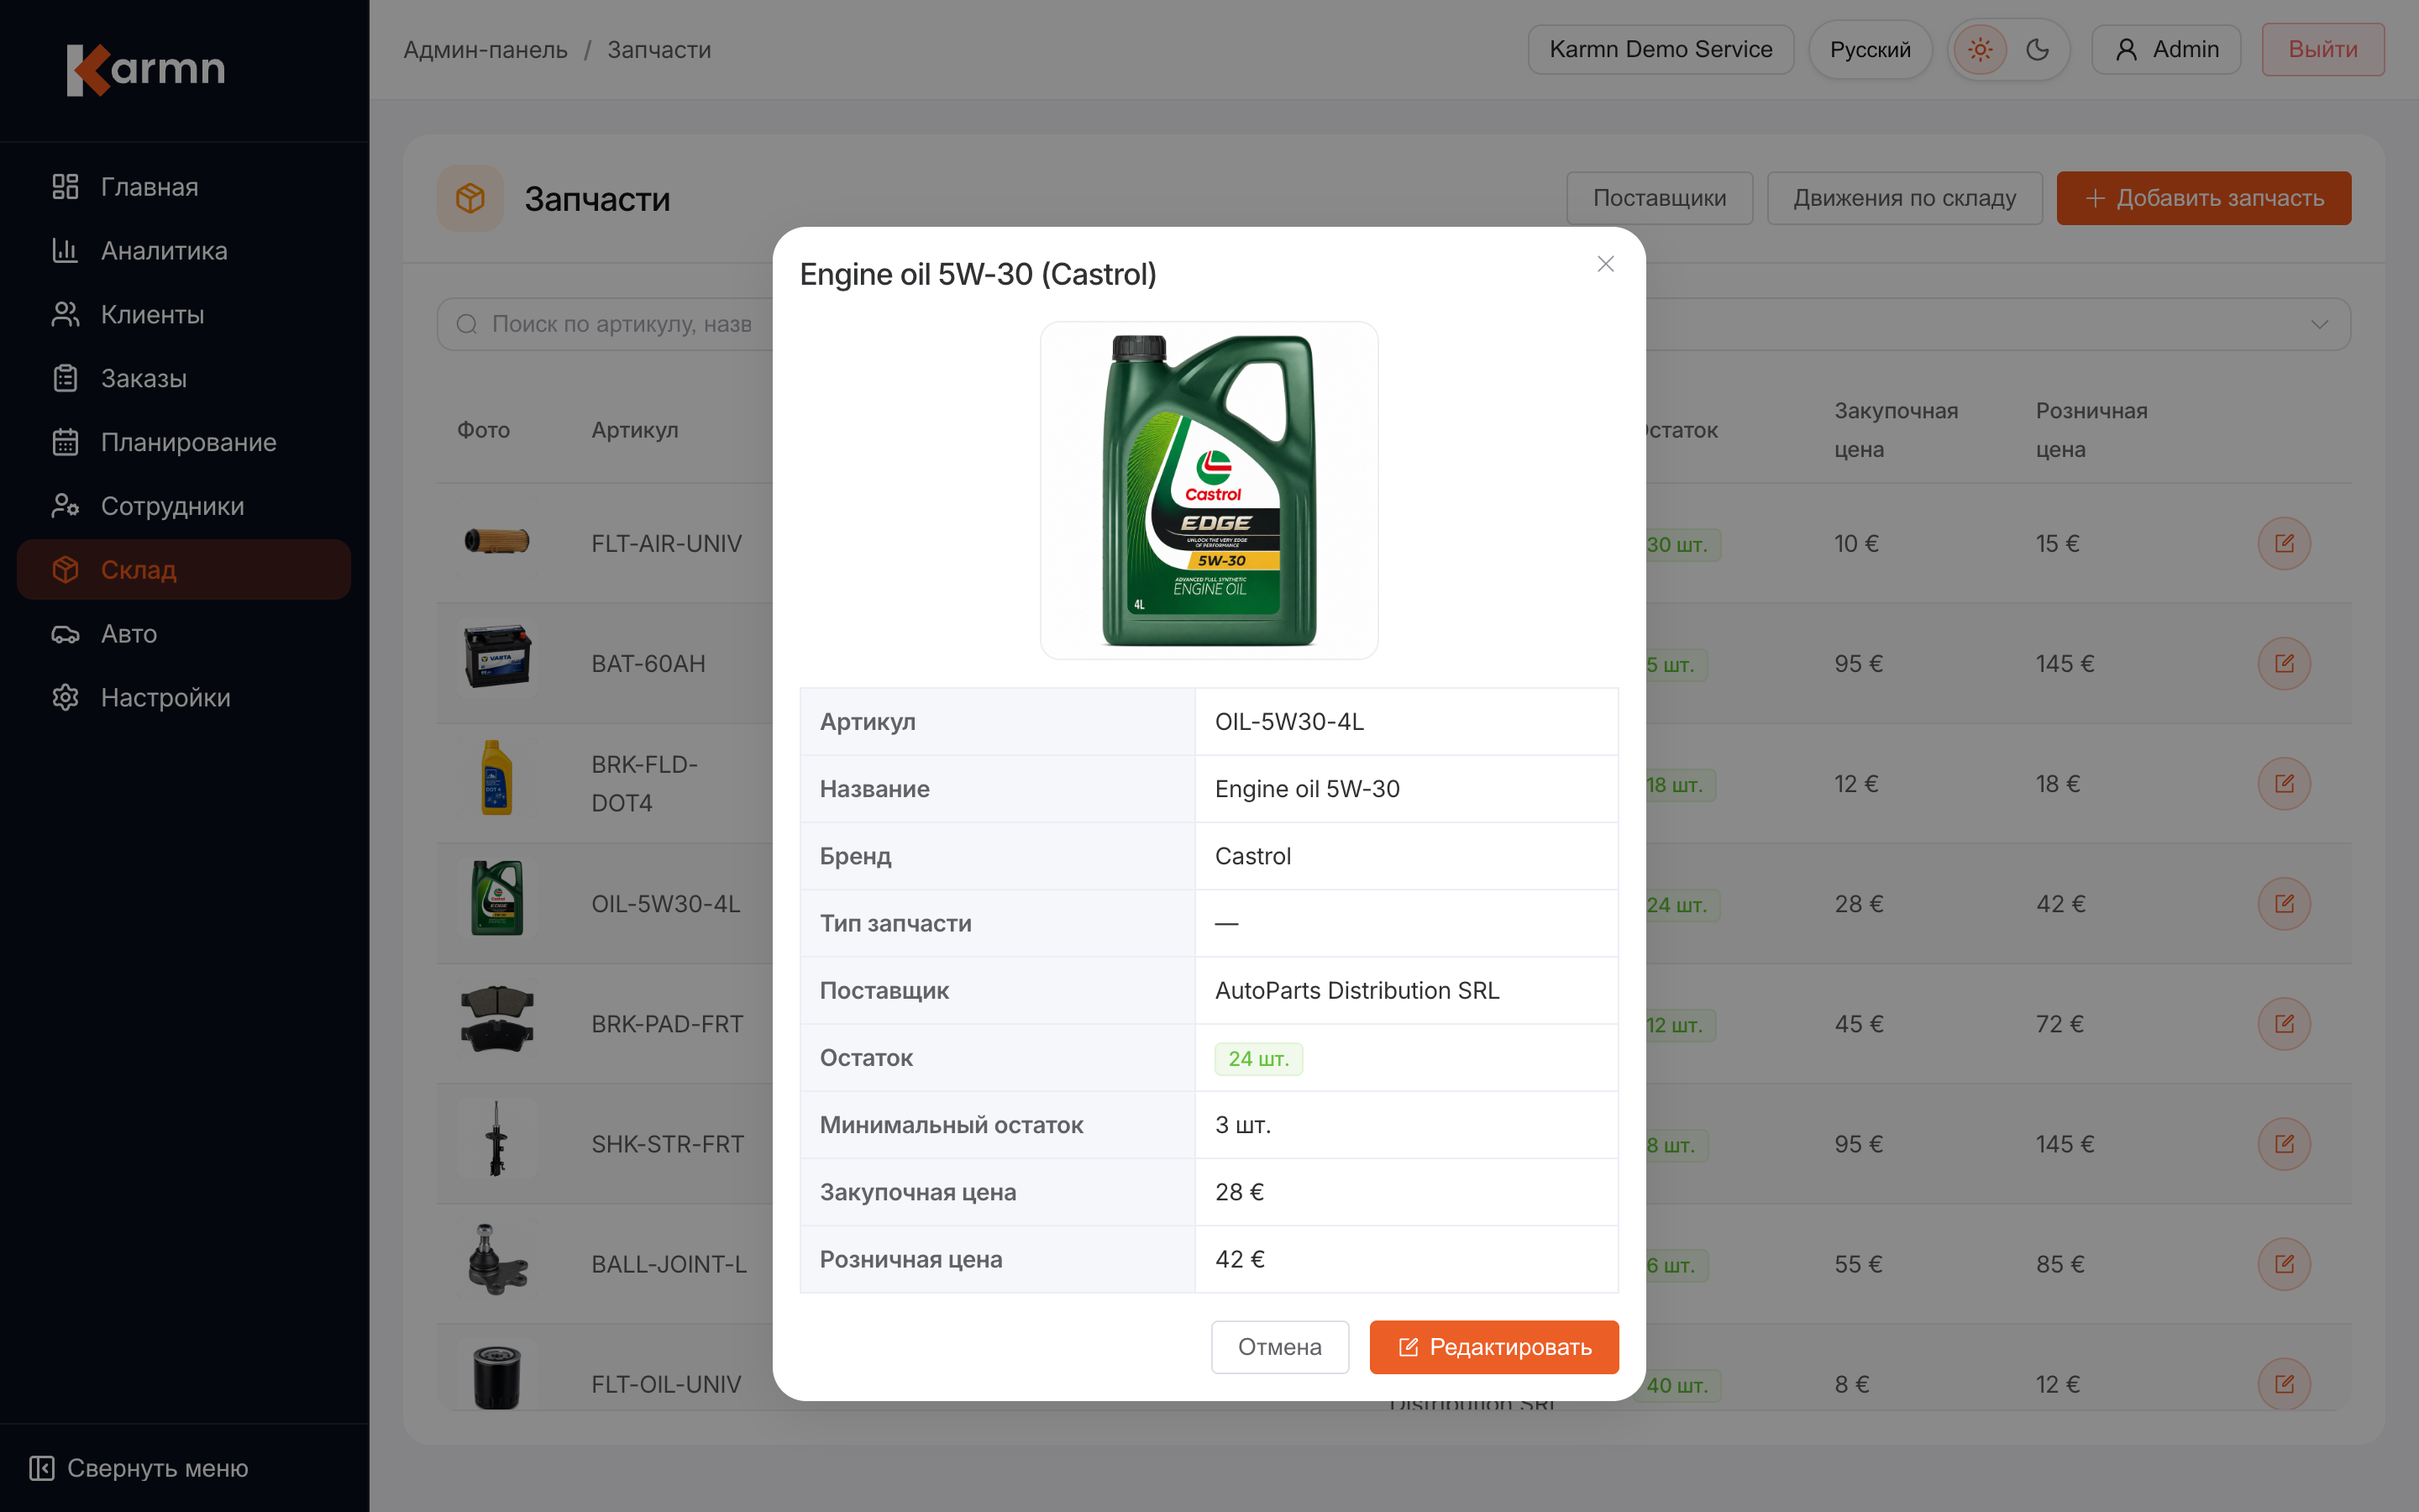Click the Castrol oil product image in dialog
Viewport: 2419px width, 1512px height.
click(x=1209, y=490)
